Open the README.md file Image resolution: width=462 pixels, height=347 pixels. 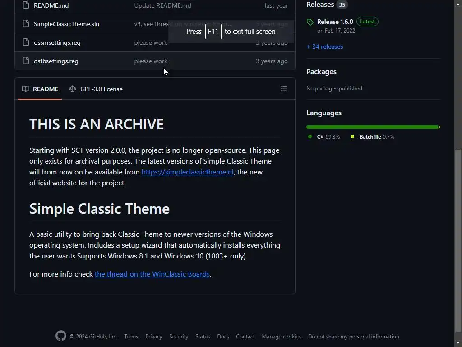[x=51, y=5]
